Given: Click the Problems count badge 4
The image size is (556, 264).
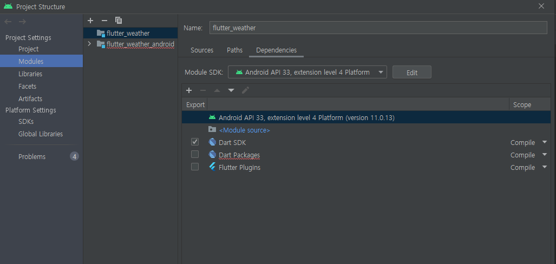Looking at the screenshot, I should (74, 157).
